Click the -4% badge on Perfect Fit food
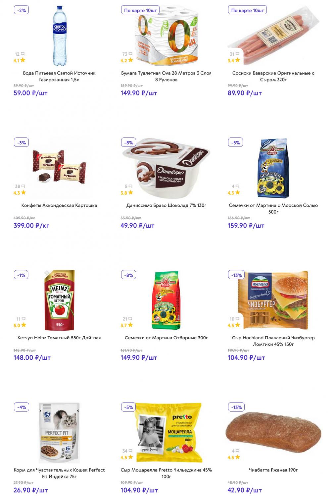Screen dimensions: 331x496 (x=22, y=407)
